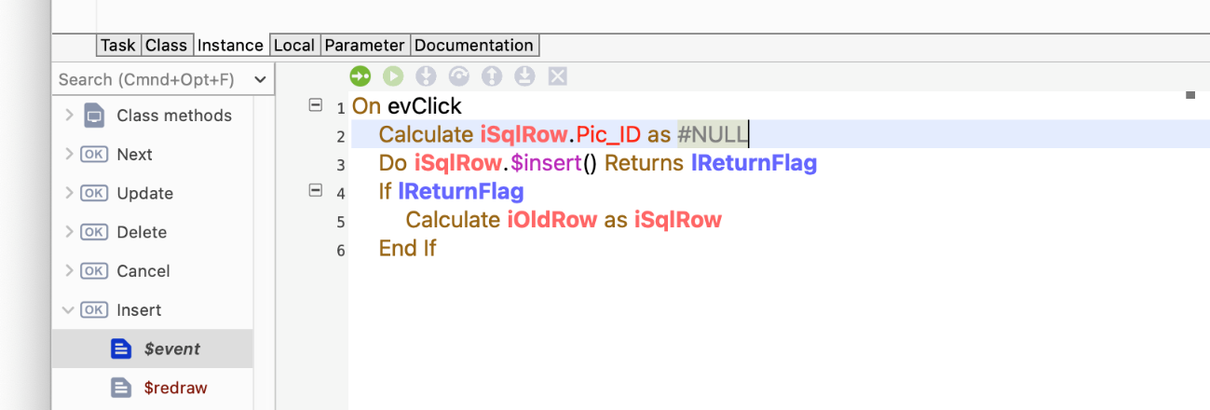Switch to the Local variables tab

(x=294, y=45)
